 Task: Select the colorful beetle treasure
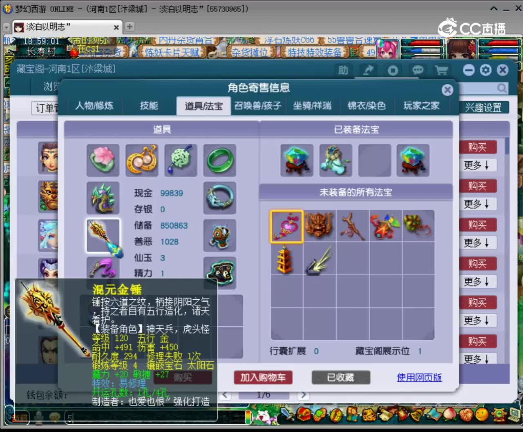click(386, 226)
